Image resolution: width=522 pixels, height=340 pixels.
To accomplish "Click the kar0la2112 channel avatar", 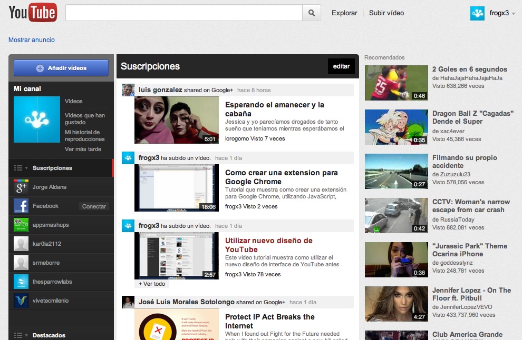I will click(x=21, y=244).
